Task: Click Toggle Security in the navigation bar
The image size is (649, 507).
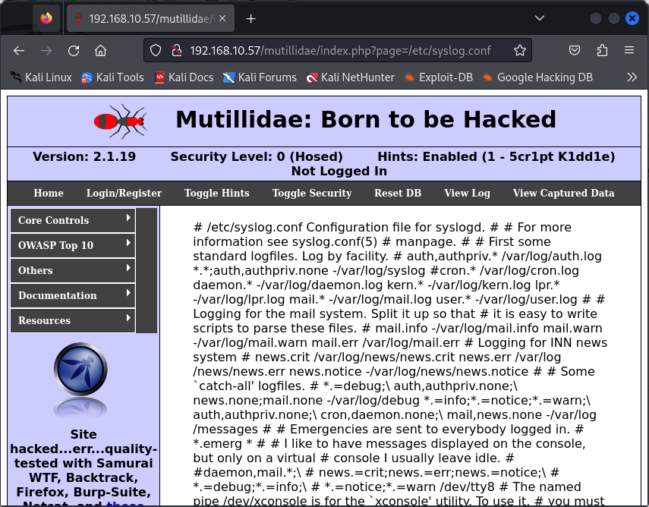Action: [x=312, y=193]
